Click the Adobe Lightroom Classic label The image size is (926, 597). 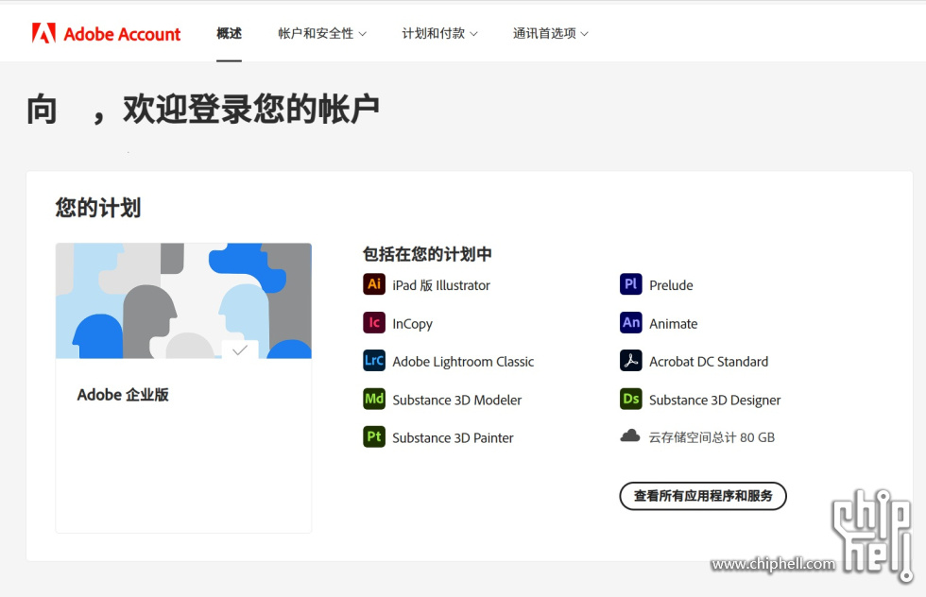click(x=463, y=362)
